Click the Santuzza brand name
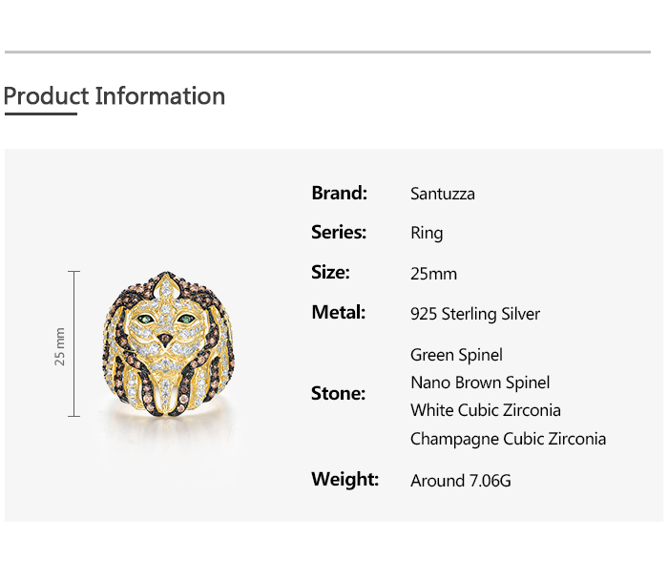The height and width of the screenshot is (579, 668). click(442, 194)
